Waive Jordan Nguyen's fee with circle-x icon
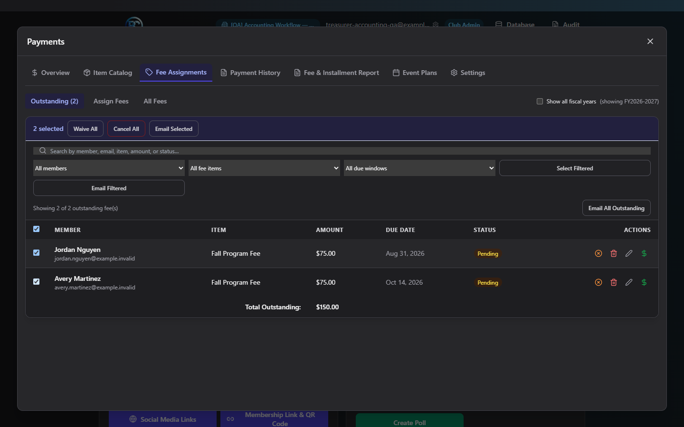Image resolution: width=684 pixels, height=427 pixels. pyautogui.click(x=598, y=253)
